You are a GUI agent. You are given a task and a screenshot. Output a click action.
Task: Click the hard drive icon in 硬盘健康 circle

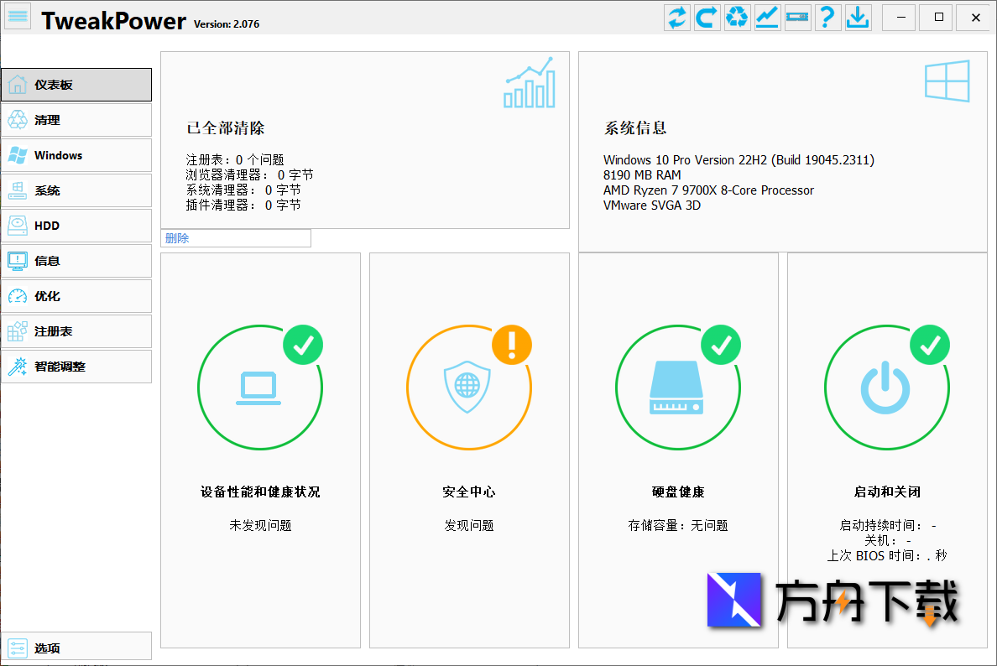point(678,387)
